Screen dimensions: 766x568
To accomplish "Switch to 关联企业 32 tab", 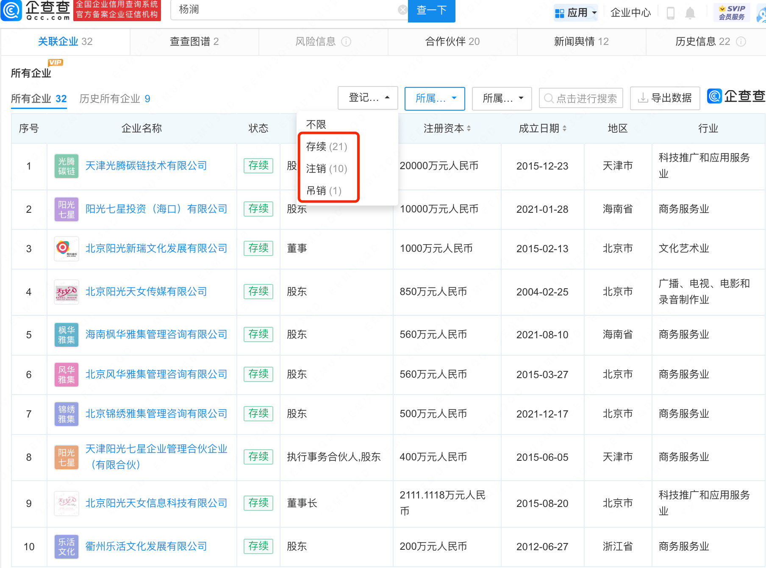I will tap(65, 42).
